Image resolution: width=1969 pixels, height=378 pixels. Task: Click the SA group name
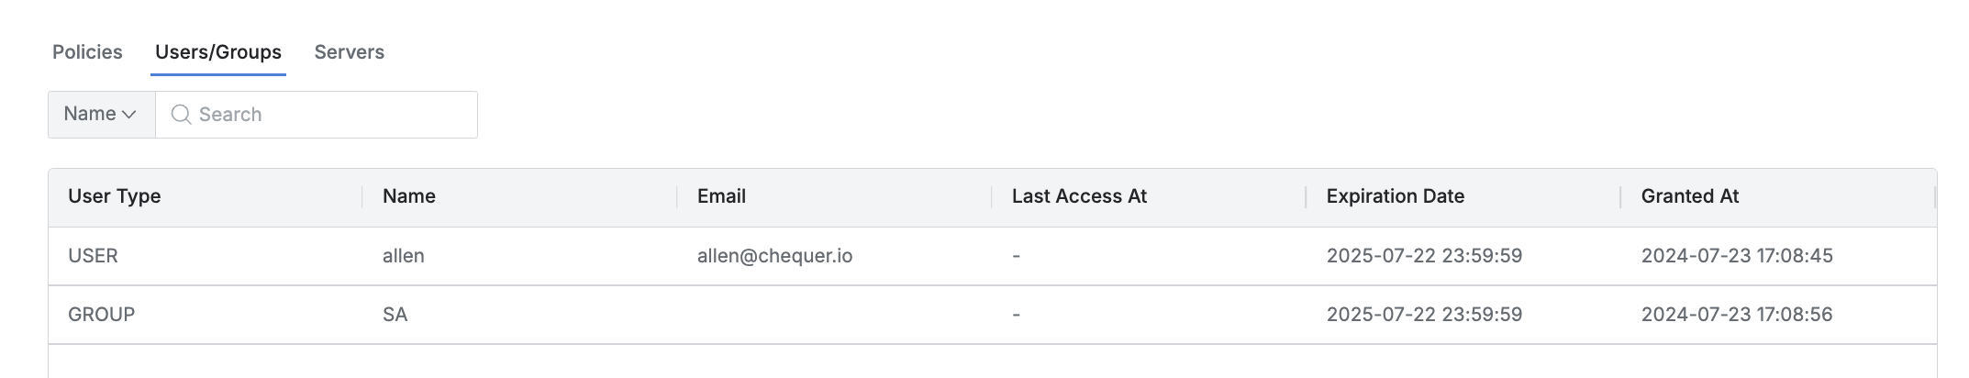point(395,315)
